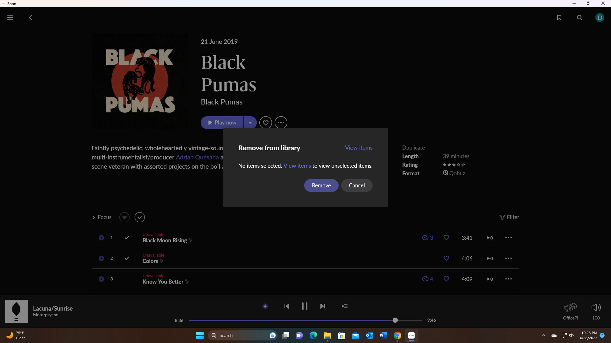Favorite the album with heart button
The width and height of the screenshot is (611, 343).
click(x=265, y=123)
